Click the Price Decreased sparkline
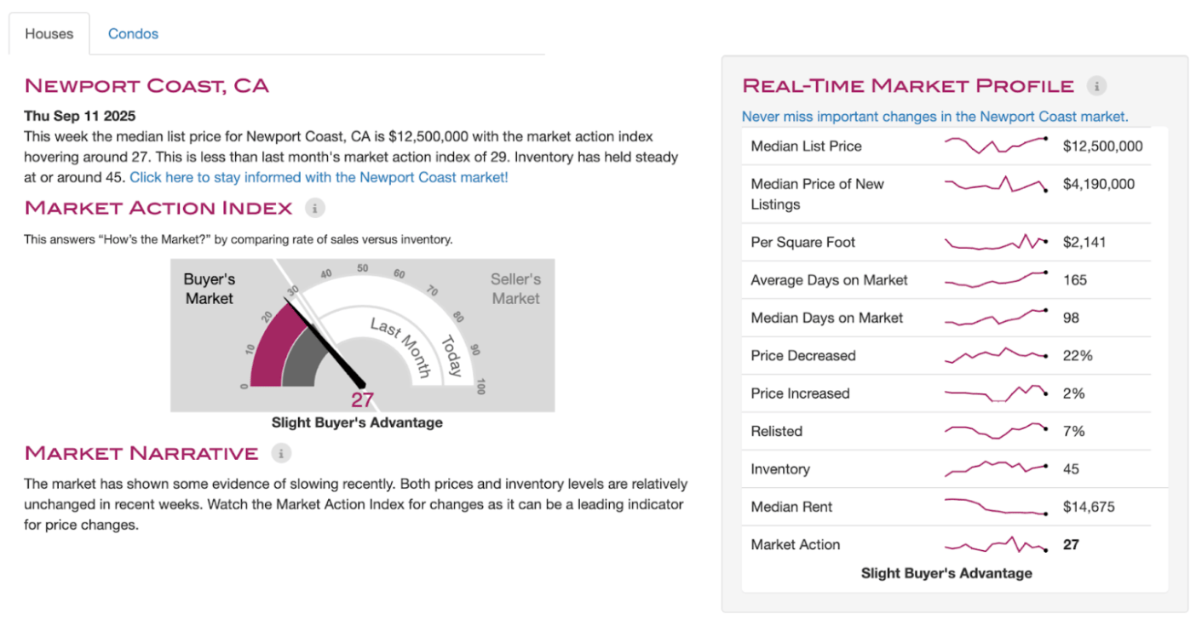 point(995,354)
